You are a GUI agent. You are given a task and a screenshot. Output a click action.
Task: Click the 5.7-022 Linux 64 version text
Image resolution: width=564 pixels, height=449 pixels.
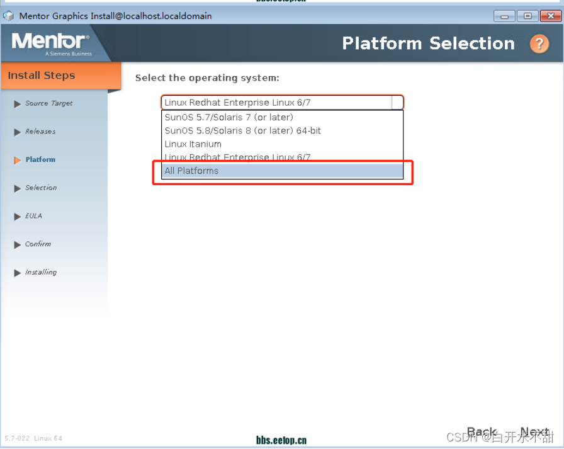(x=33, y=438)
